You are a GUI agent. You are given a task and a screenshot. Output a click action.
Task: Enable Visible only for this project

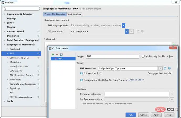click(143, 56)
